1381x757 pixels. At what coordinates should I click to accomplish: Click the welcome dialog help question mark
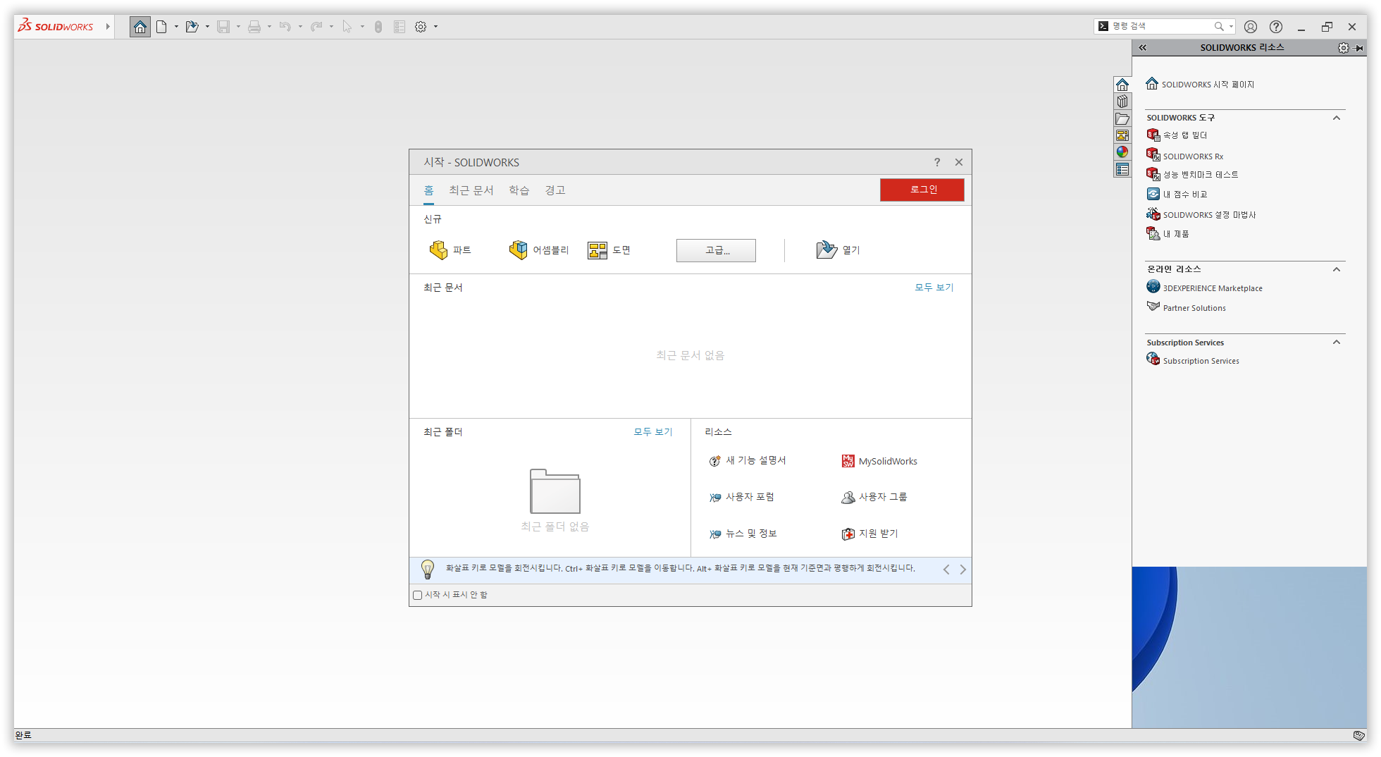937,162
